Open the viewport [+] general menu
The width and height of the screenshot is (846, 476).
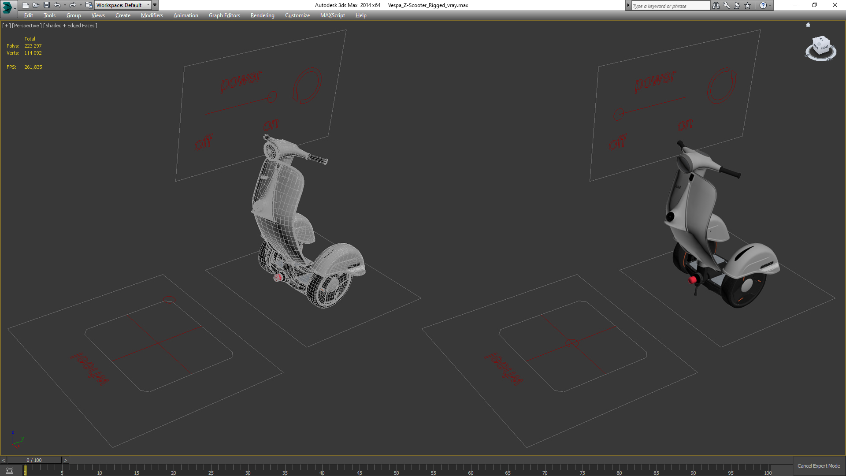tap(7, 26)
